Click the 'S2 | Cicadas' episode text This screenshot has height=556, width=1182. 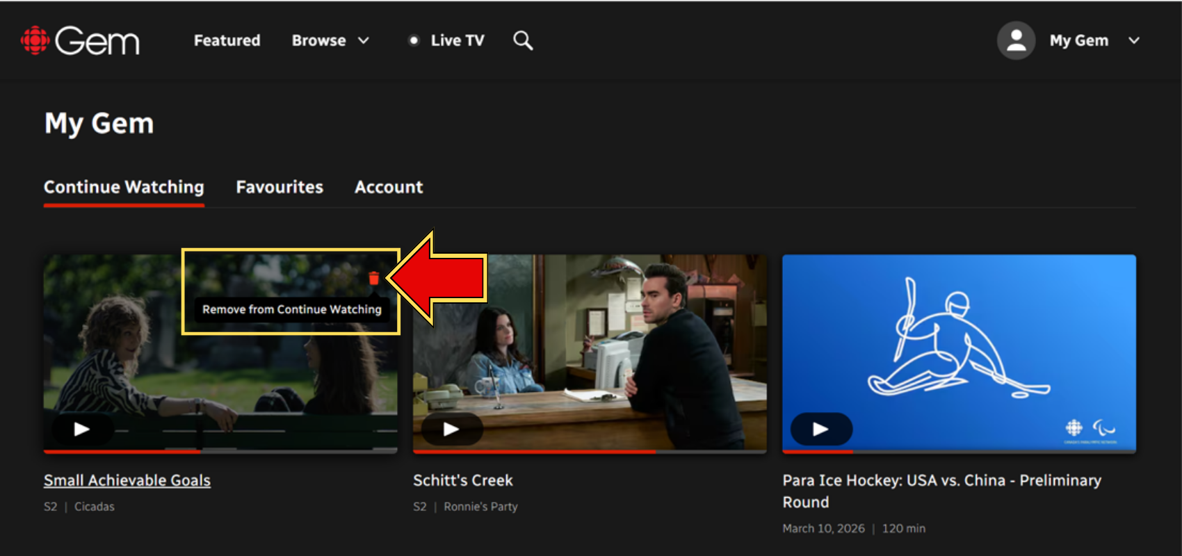pyautogui.click(x=79, y=507)
